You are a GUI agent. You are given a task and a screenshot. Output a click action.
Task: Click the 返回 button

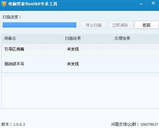pyautogui.click(x=146, y=25)
